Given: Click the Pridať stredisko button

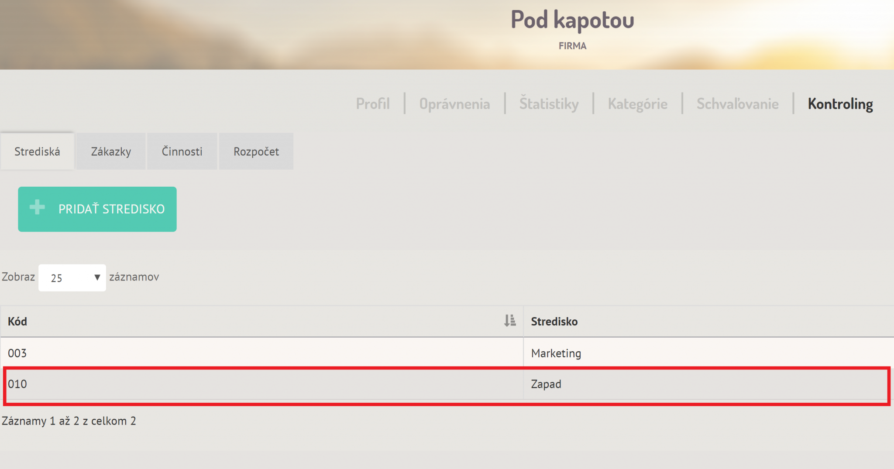Looking at the screenshot, I should (97, 209).
